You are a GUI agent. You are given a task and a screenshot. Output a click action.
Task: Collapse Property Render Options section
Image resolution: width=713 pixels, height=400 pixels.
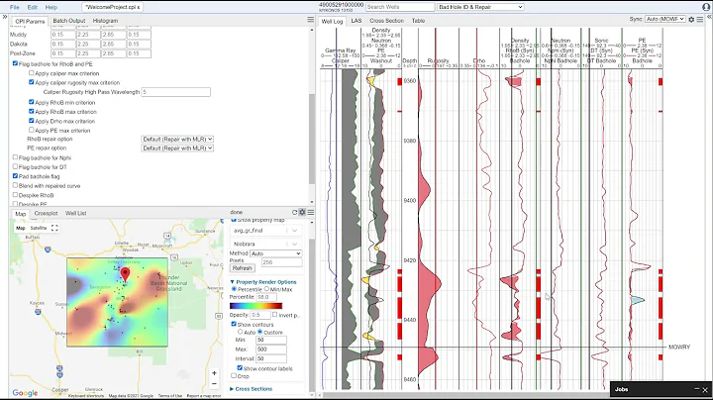[263, 282]
